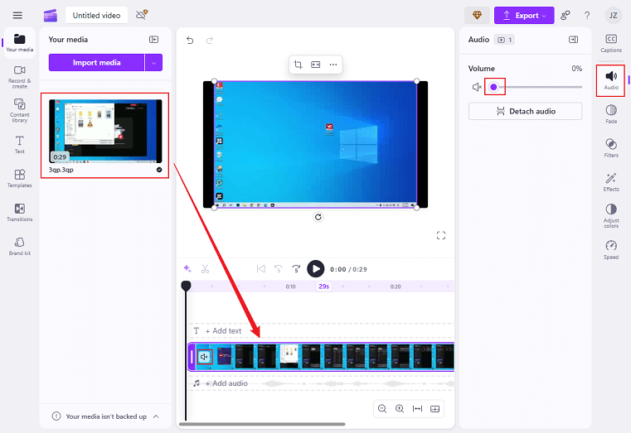Click the Export button
Viewport: 631px width, 433px height.
(x=524, y=15)
